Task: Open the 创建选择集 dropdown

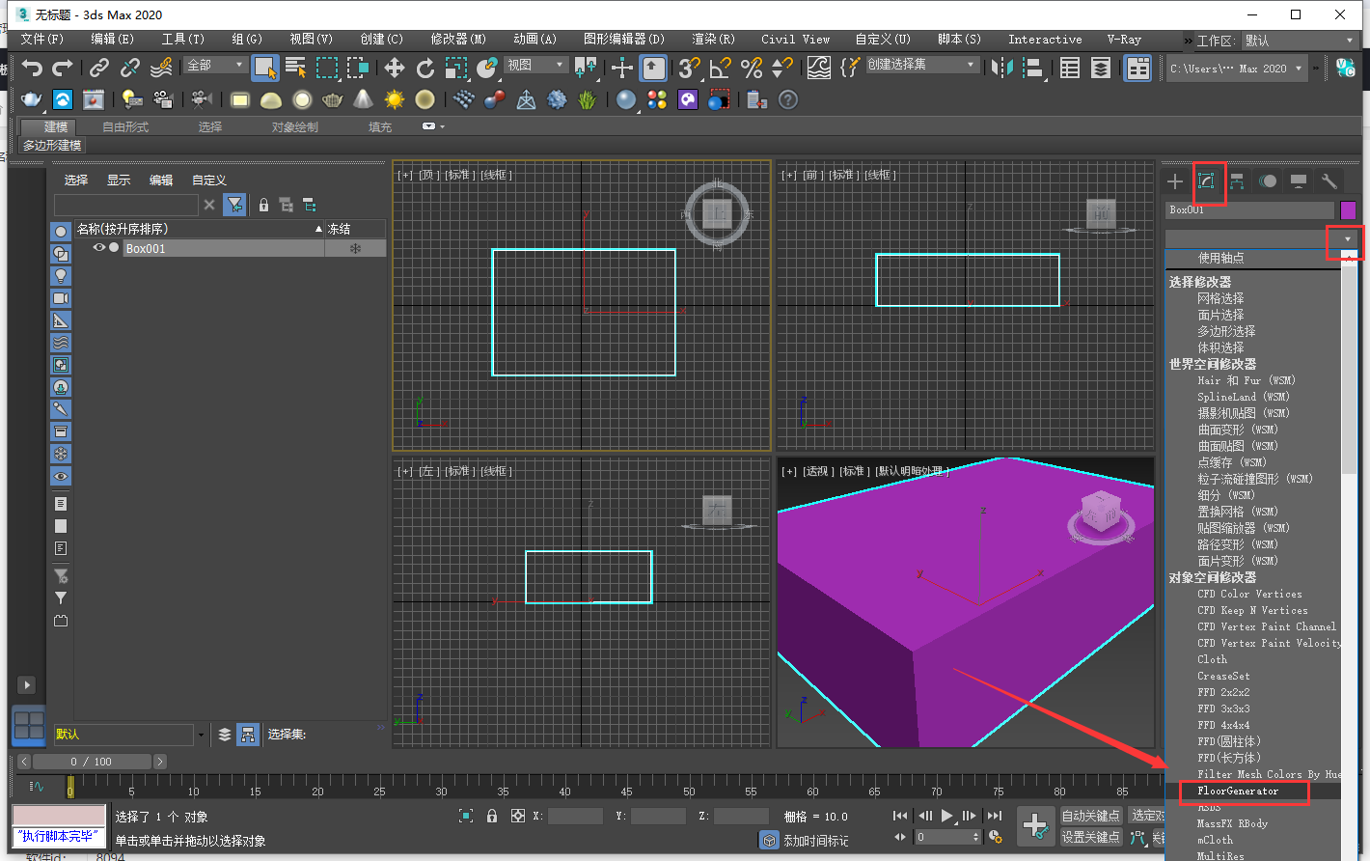Action: click(x=921, y=65)
